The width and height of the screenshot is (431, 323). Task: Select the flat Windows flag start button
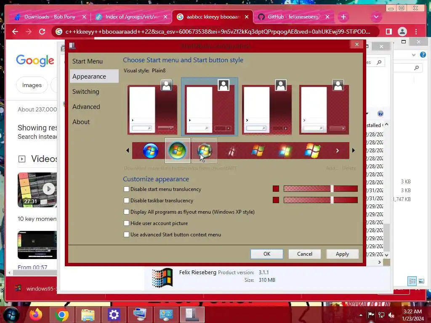(x=258, y=151)
